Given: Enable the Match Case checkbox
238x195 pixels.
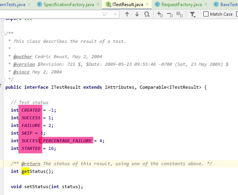Looking at the screenshot, I should (x=206, y=14).
